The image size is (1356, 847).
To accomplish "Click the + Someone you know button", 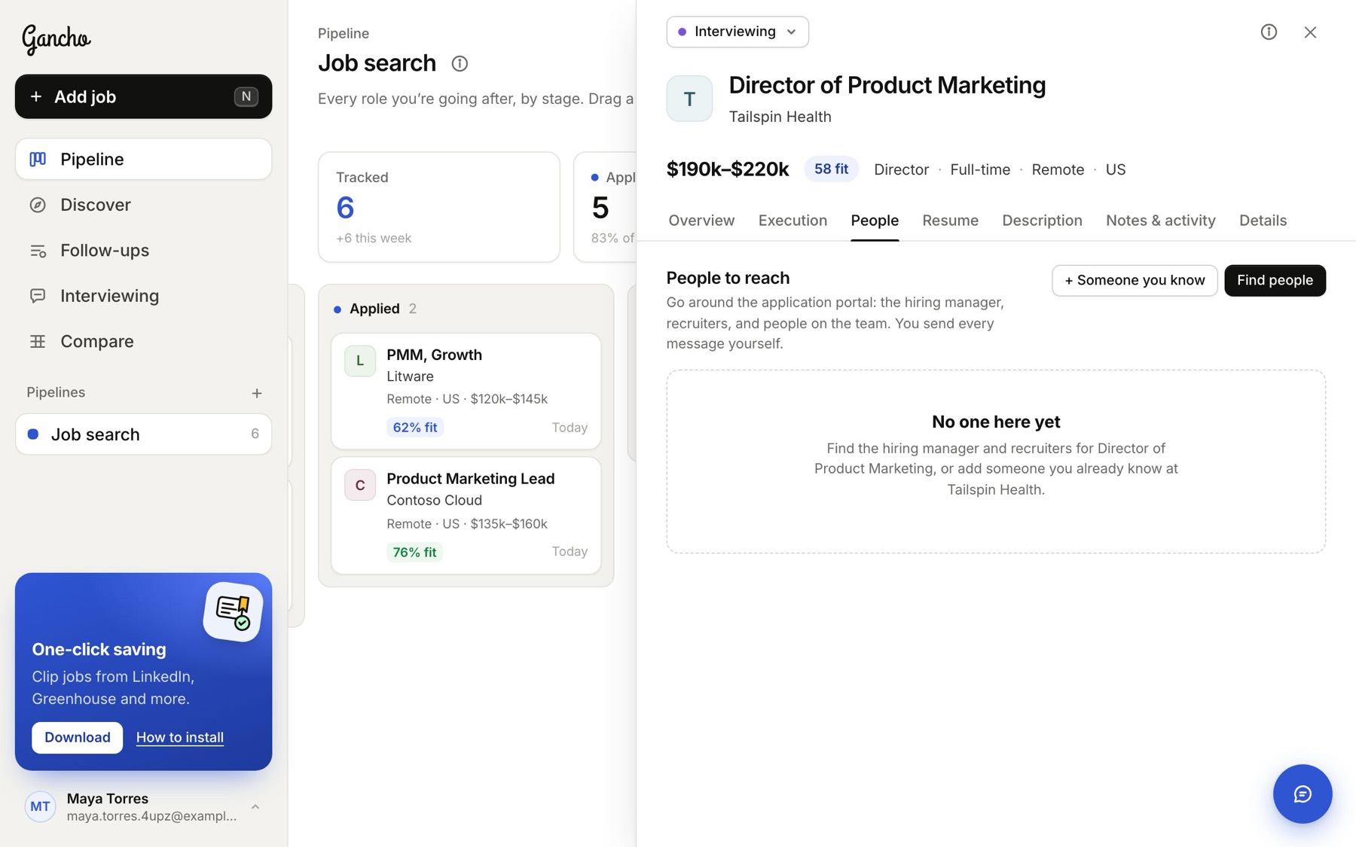I will 1135,280.
